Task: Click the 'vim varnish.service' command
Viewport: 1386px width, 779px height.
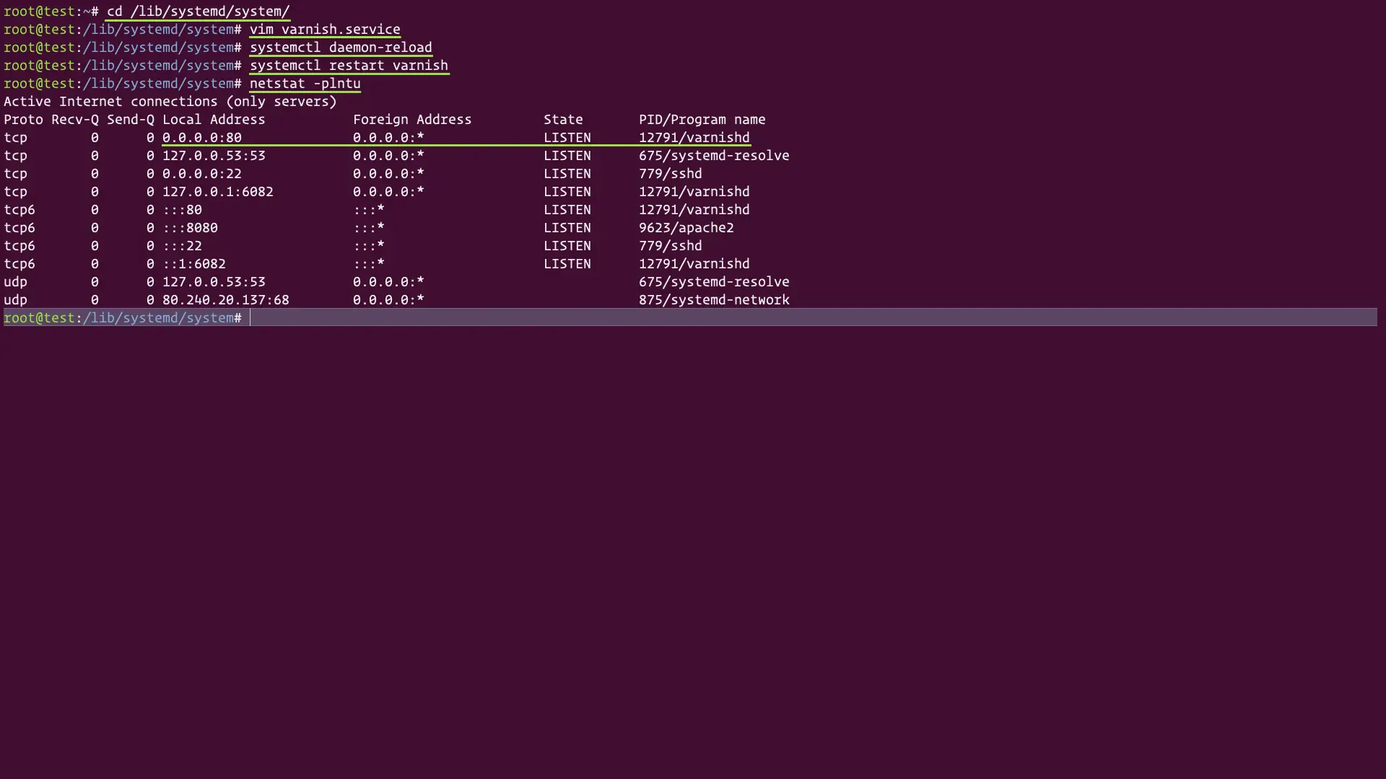Action: 325,30
